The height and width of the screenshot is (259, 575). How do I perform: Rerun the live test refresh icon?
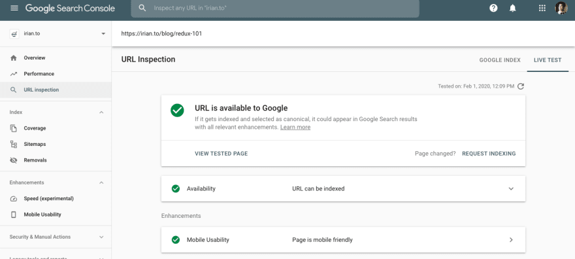coord(520,86)
